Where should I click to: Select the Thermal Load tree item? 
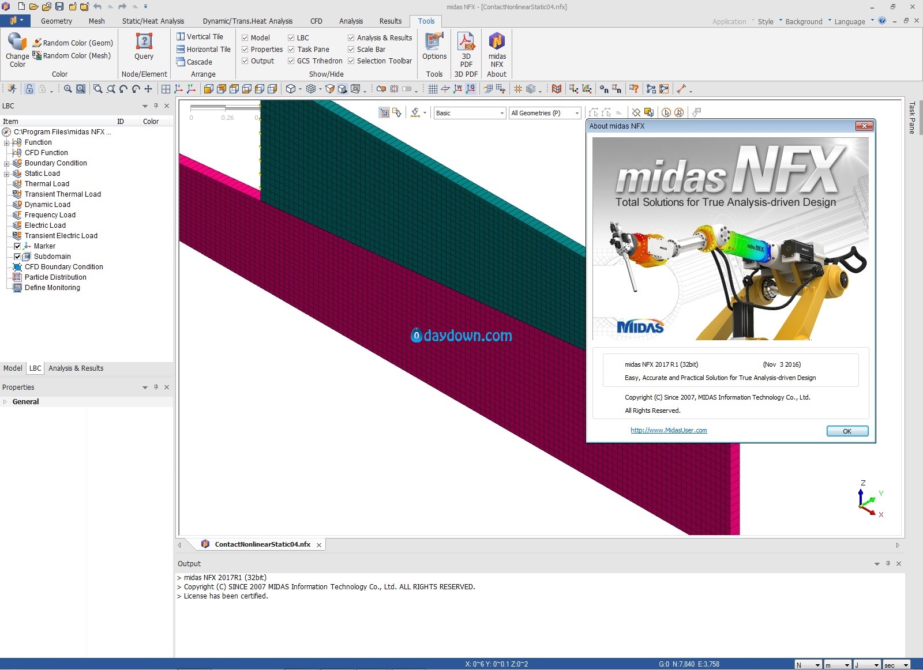pyautogui.click(x=47, y=183)
